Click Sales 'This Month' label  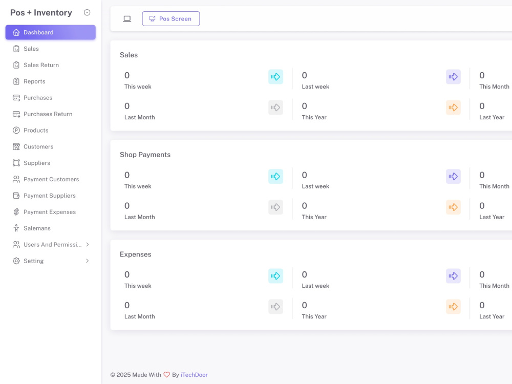pyautogui.click(x=494, y=87)
